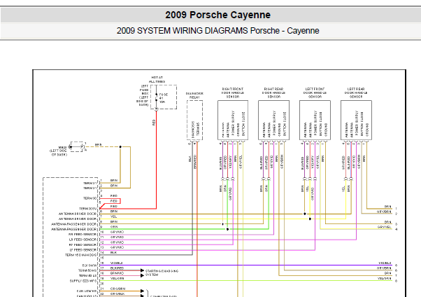
Task: Click the 'TERM 30' terminal label
Action: [x=90, y=198]
